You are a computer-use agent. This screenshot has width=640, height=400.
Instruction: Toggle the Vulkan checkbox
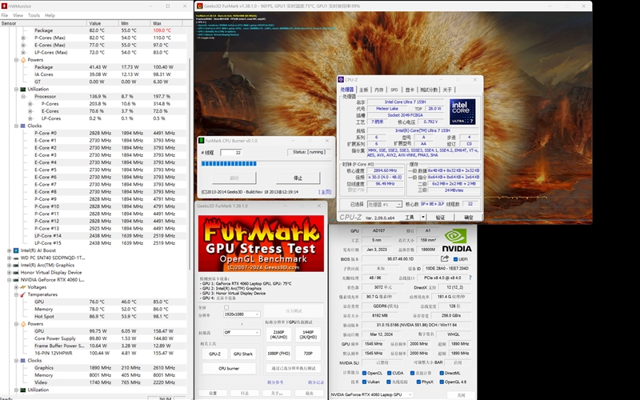[x=365, y=382]
